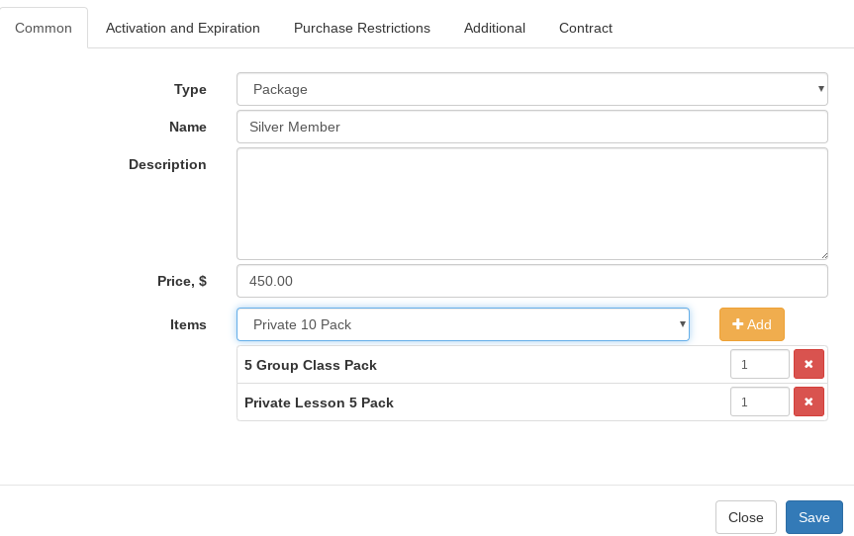Grab the Description textarea resize handle
This screenshot has width=854, height=536.
click(x=823, y=255)
